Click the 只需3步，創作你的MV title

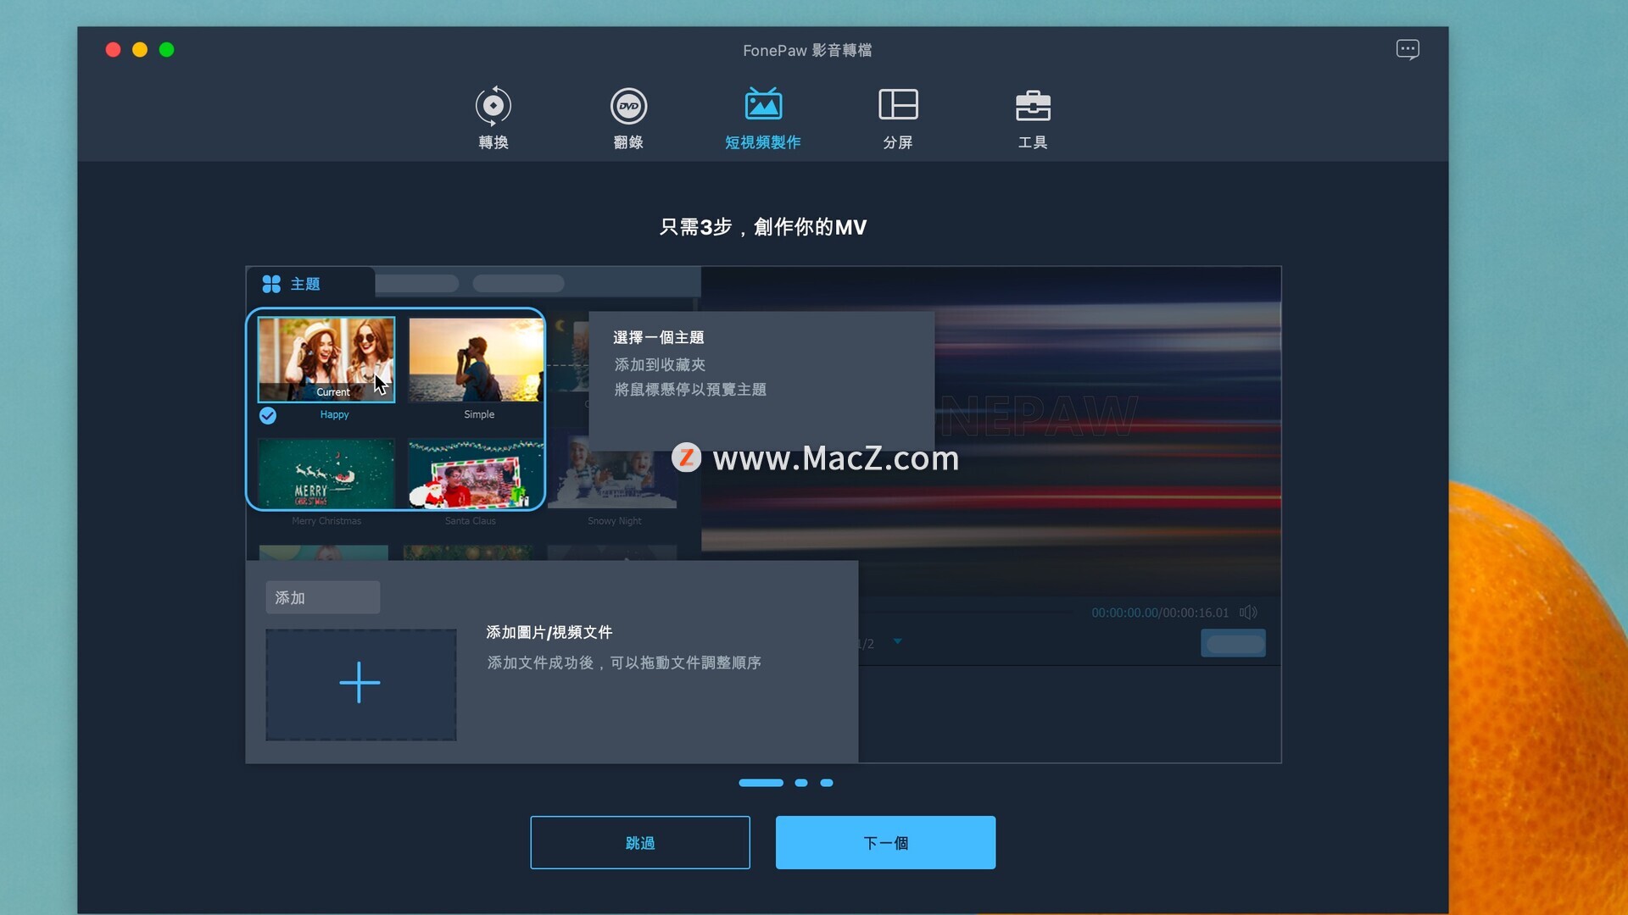tap(763, 227)
